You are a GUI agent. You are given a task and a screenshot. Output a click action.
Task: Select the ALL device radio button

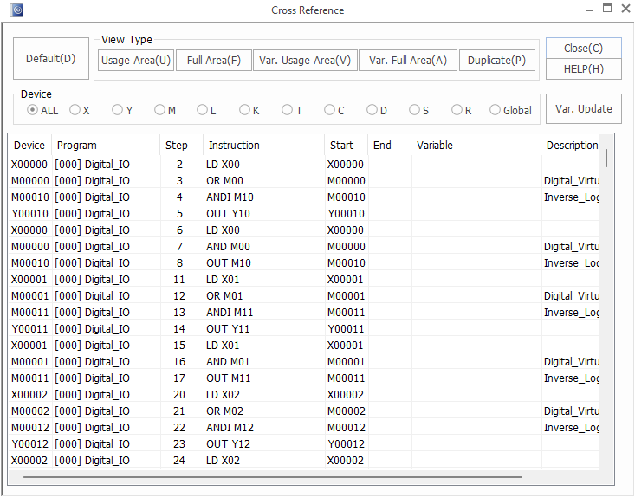click(x=33, y=110)
